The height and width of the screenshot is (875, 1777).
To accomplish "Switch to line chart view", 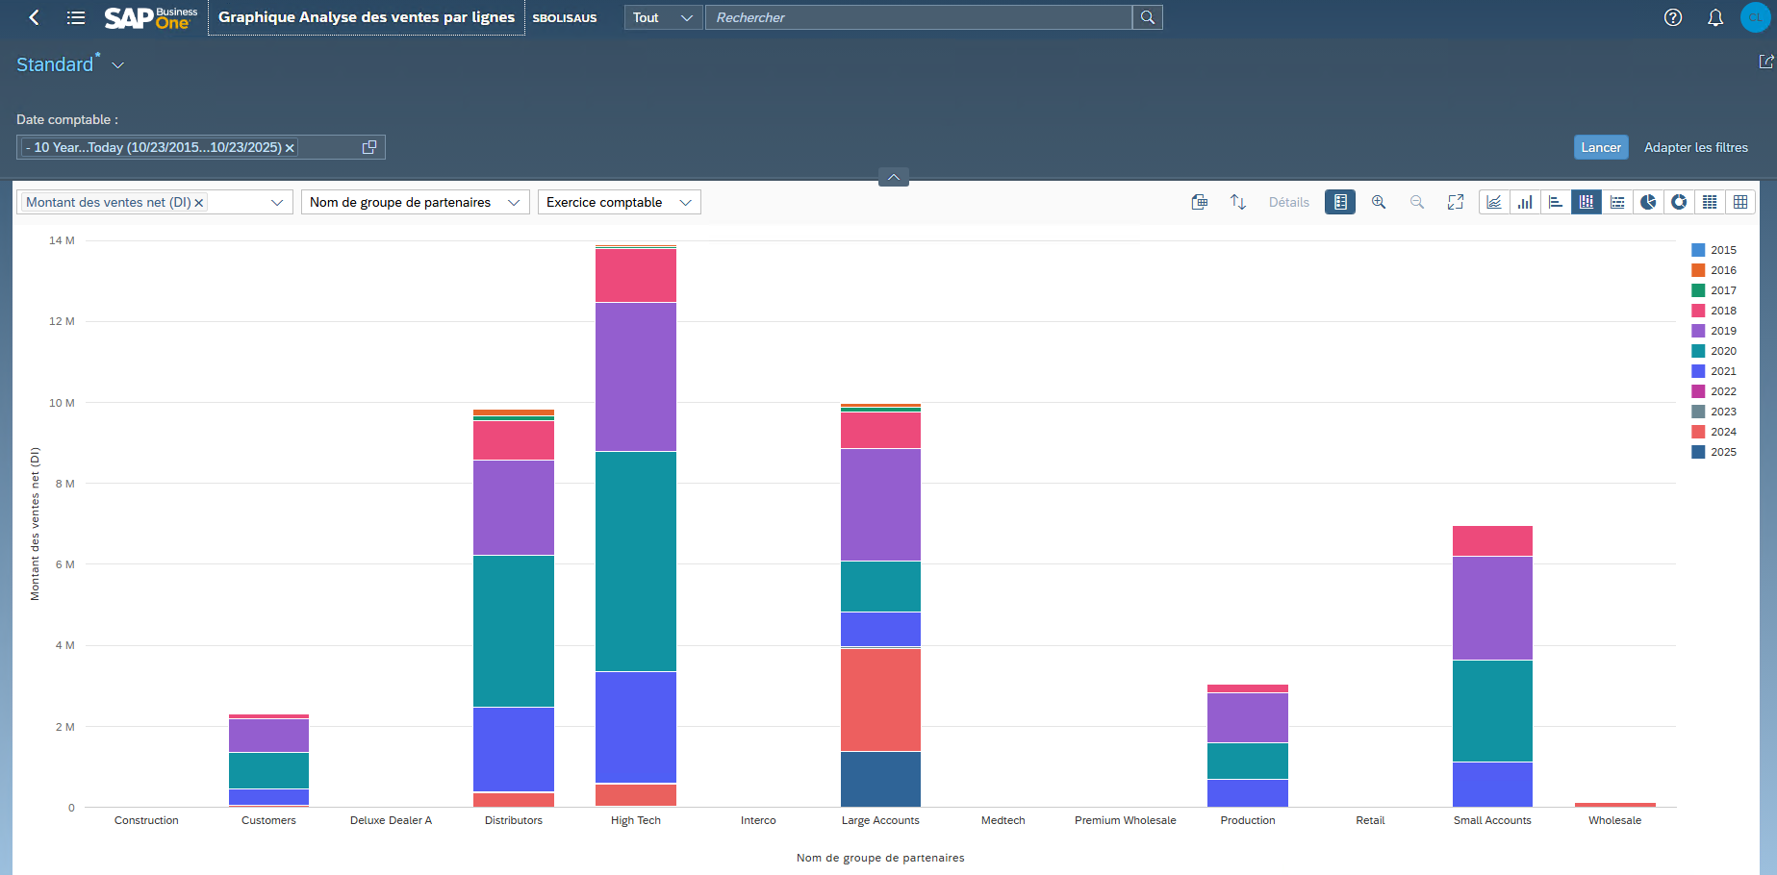I will pos(1494,202).
